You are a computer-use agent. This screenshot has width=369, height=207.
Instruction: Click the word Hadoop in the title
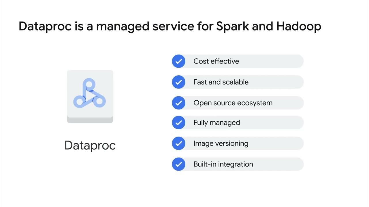tap(298, 26)
